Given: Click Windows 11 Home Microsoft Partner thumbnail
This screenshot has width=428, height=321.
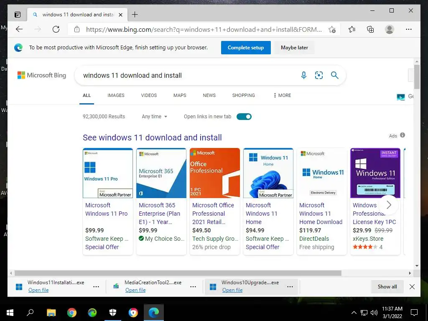Looking at the screenshot, I should 268,173.
